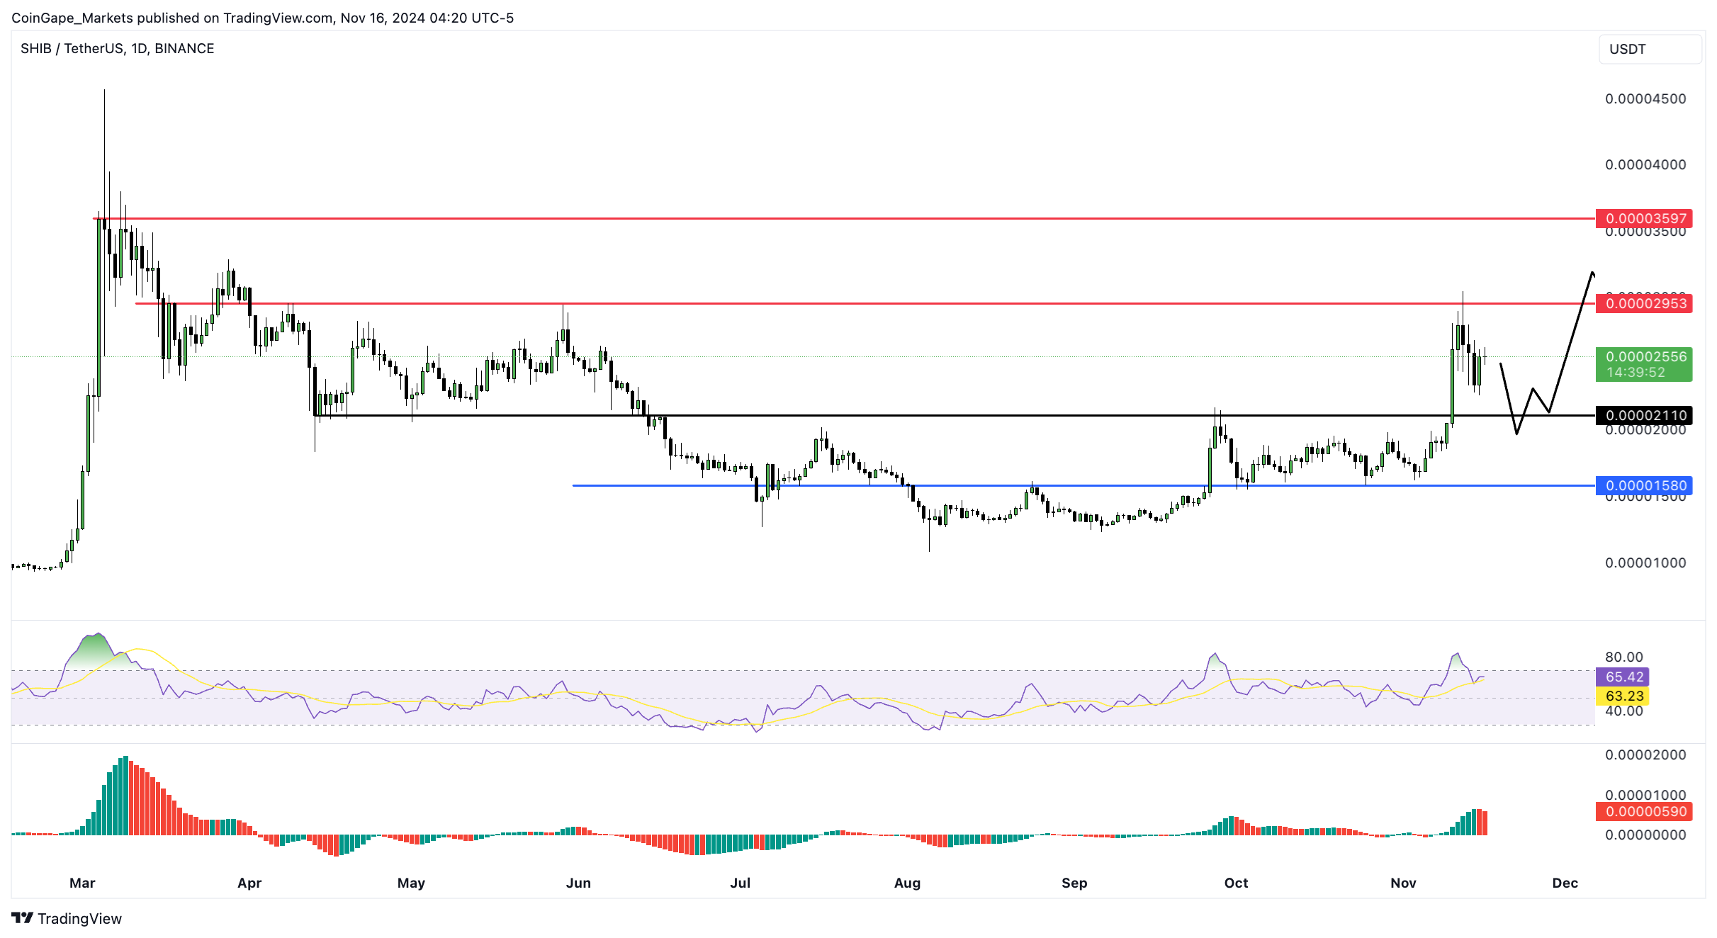
Task: Click the RSI 40.00 axis label
Action: [x=1624, y=711]
